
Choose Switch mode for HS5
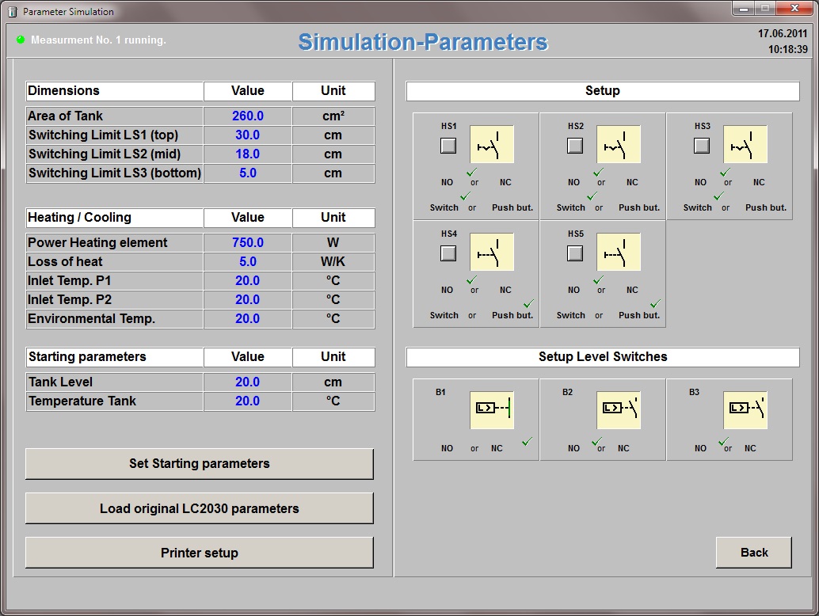click(x=571, y=315)
